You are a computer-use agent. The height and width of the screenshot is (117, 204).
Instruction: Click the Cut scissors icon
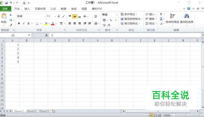(11, 15)
